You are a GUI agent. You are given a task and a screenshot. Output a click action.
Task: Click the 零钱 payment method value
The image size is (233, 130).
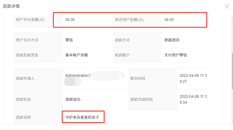click(x=69, y=40)
